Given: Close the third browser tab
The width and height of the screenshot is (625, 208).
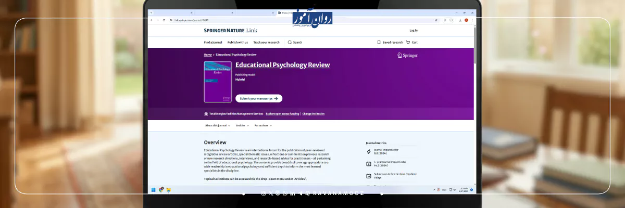Looking at the screenshot, I should coord(273,12).
